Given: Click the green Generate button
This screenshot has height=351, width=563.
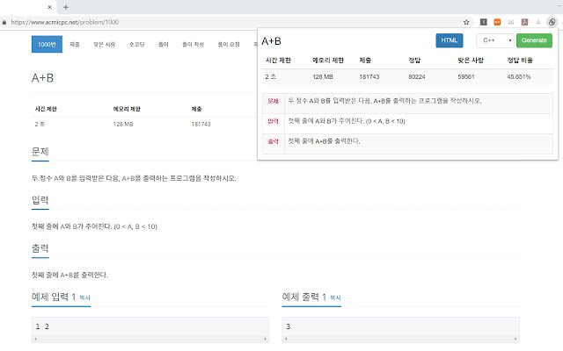Looking at the screenshot, I should click(534, 40).
